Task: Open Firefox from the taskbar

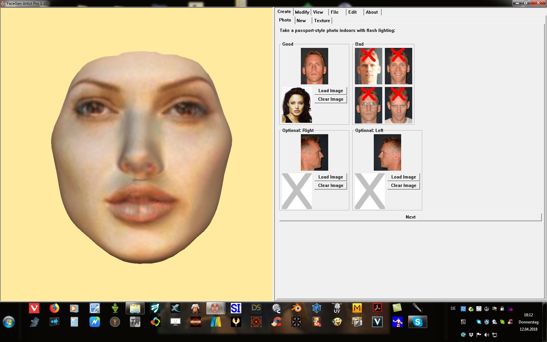Action: pyautogui.click(x=54, y=308)
